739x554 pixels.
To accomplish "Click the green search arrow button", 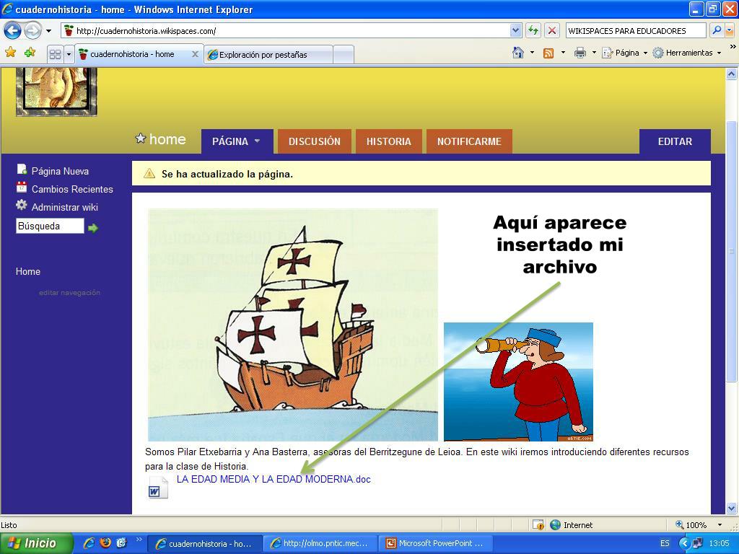I will point(93,228).
